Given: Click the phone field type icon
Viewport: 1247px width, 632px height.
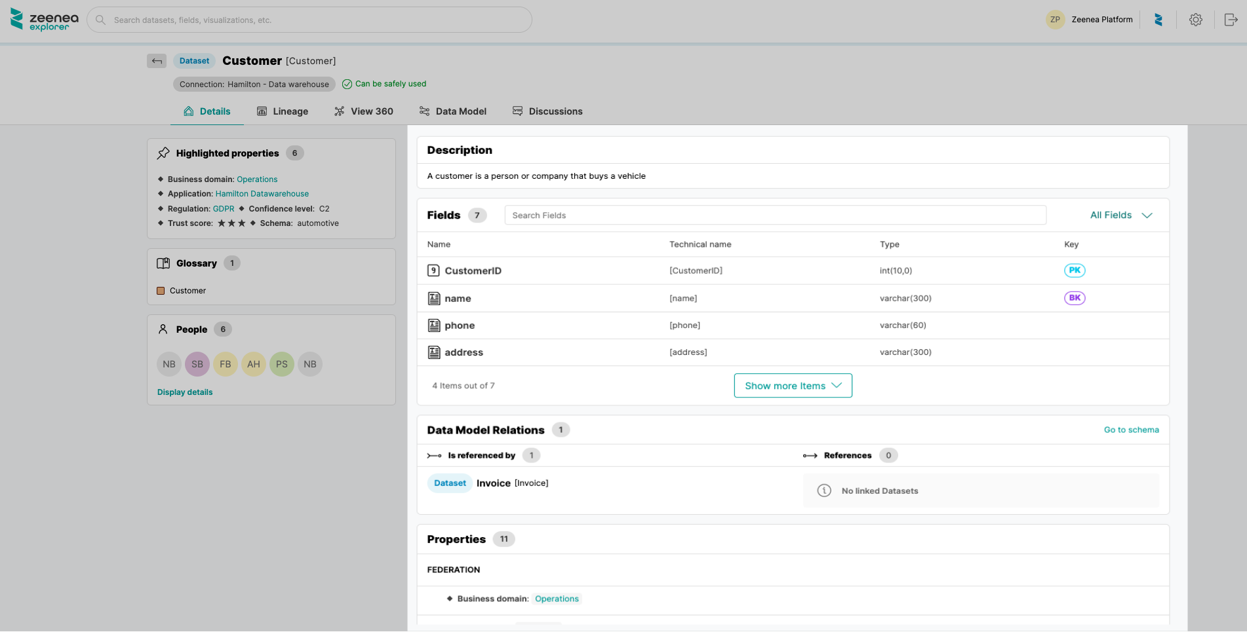Looking at the screenshot, I should (434, 325).
